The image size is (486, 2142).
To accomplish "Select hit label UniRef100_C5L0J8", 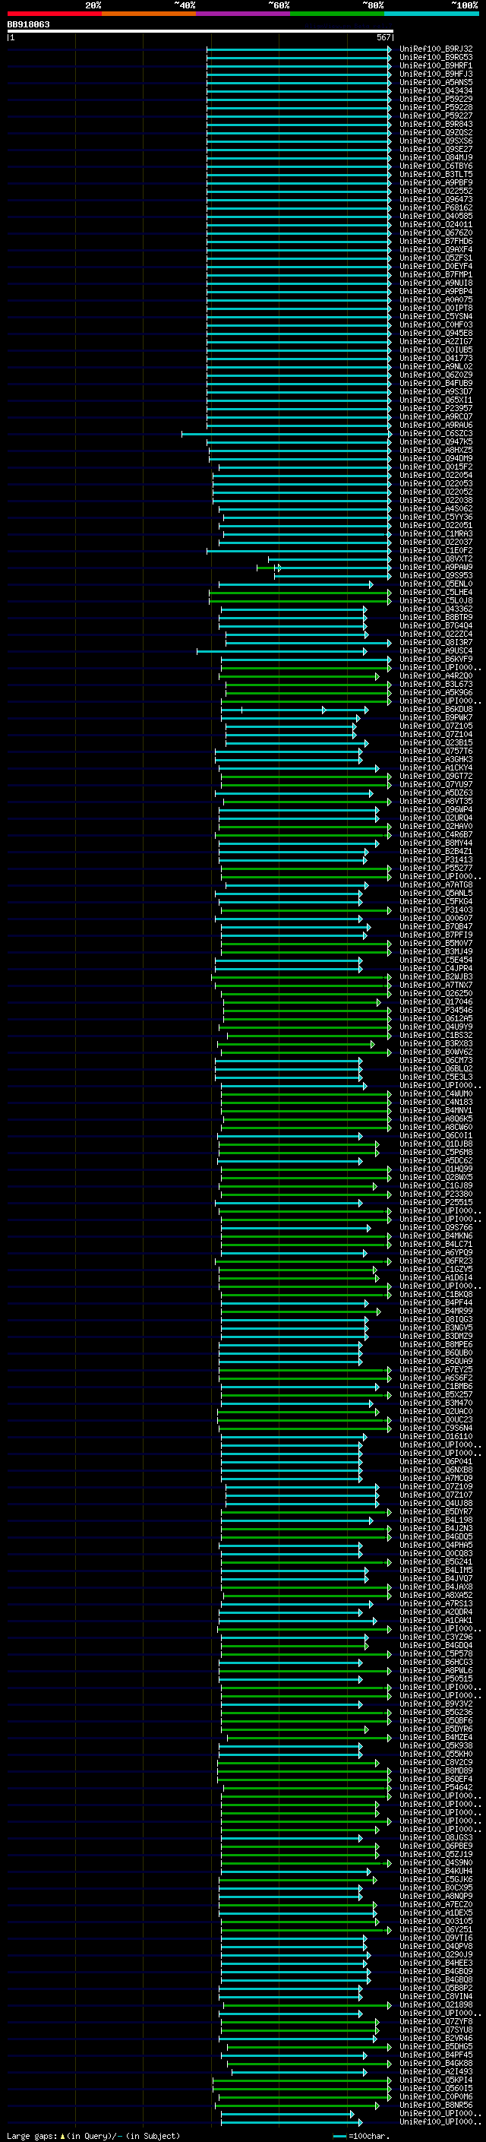I will point(436,600).
